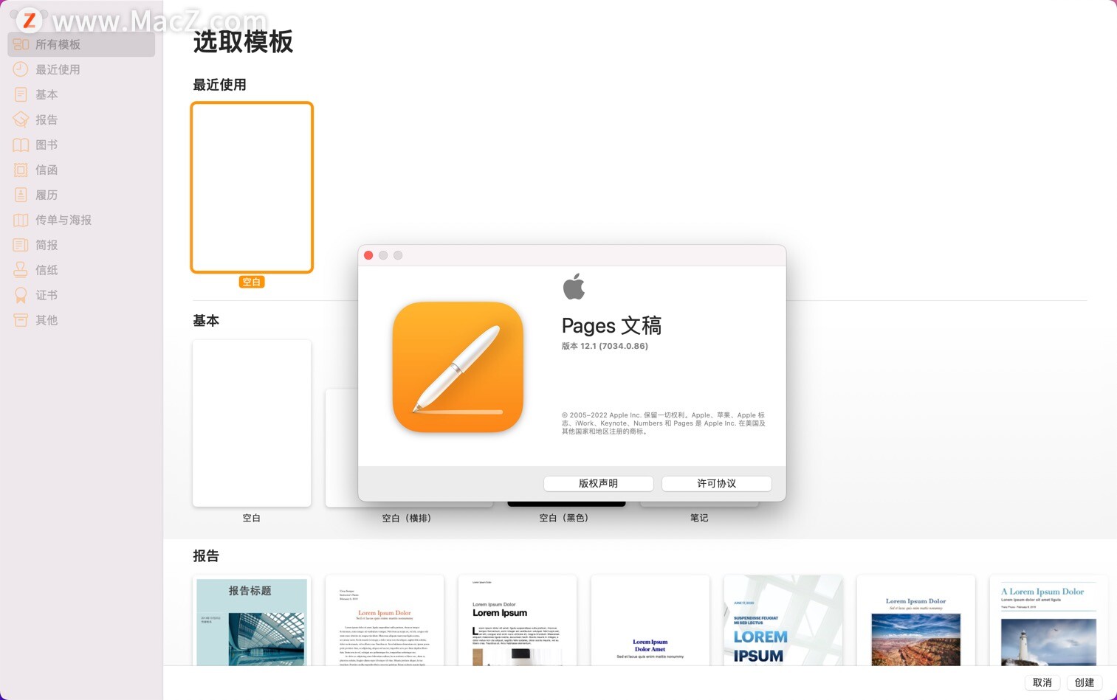Select the 空白 recent-used template
Image resolution: width=1117 pixels, height=700 pixels.
pos(252,187)
